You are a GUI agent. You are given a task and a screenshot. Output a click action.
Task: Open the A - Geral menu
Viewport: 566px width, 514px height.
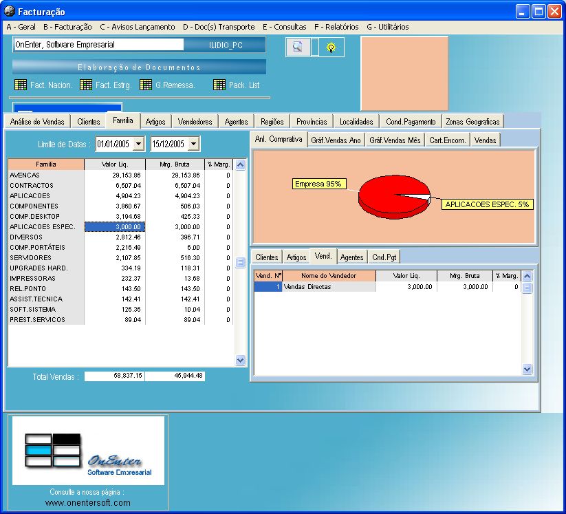[x=21, y=27]
